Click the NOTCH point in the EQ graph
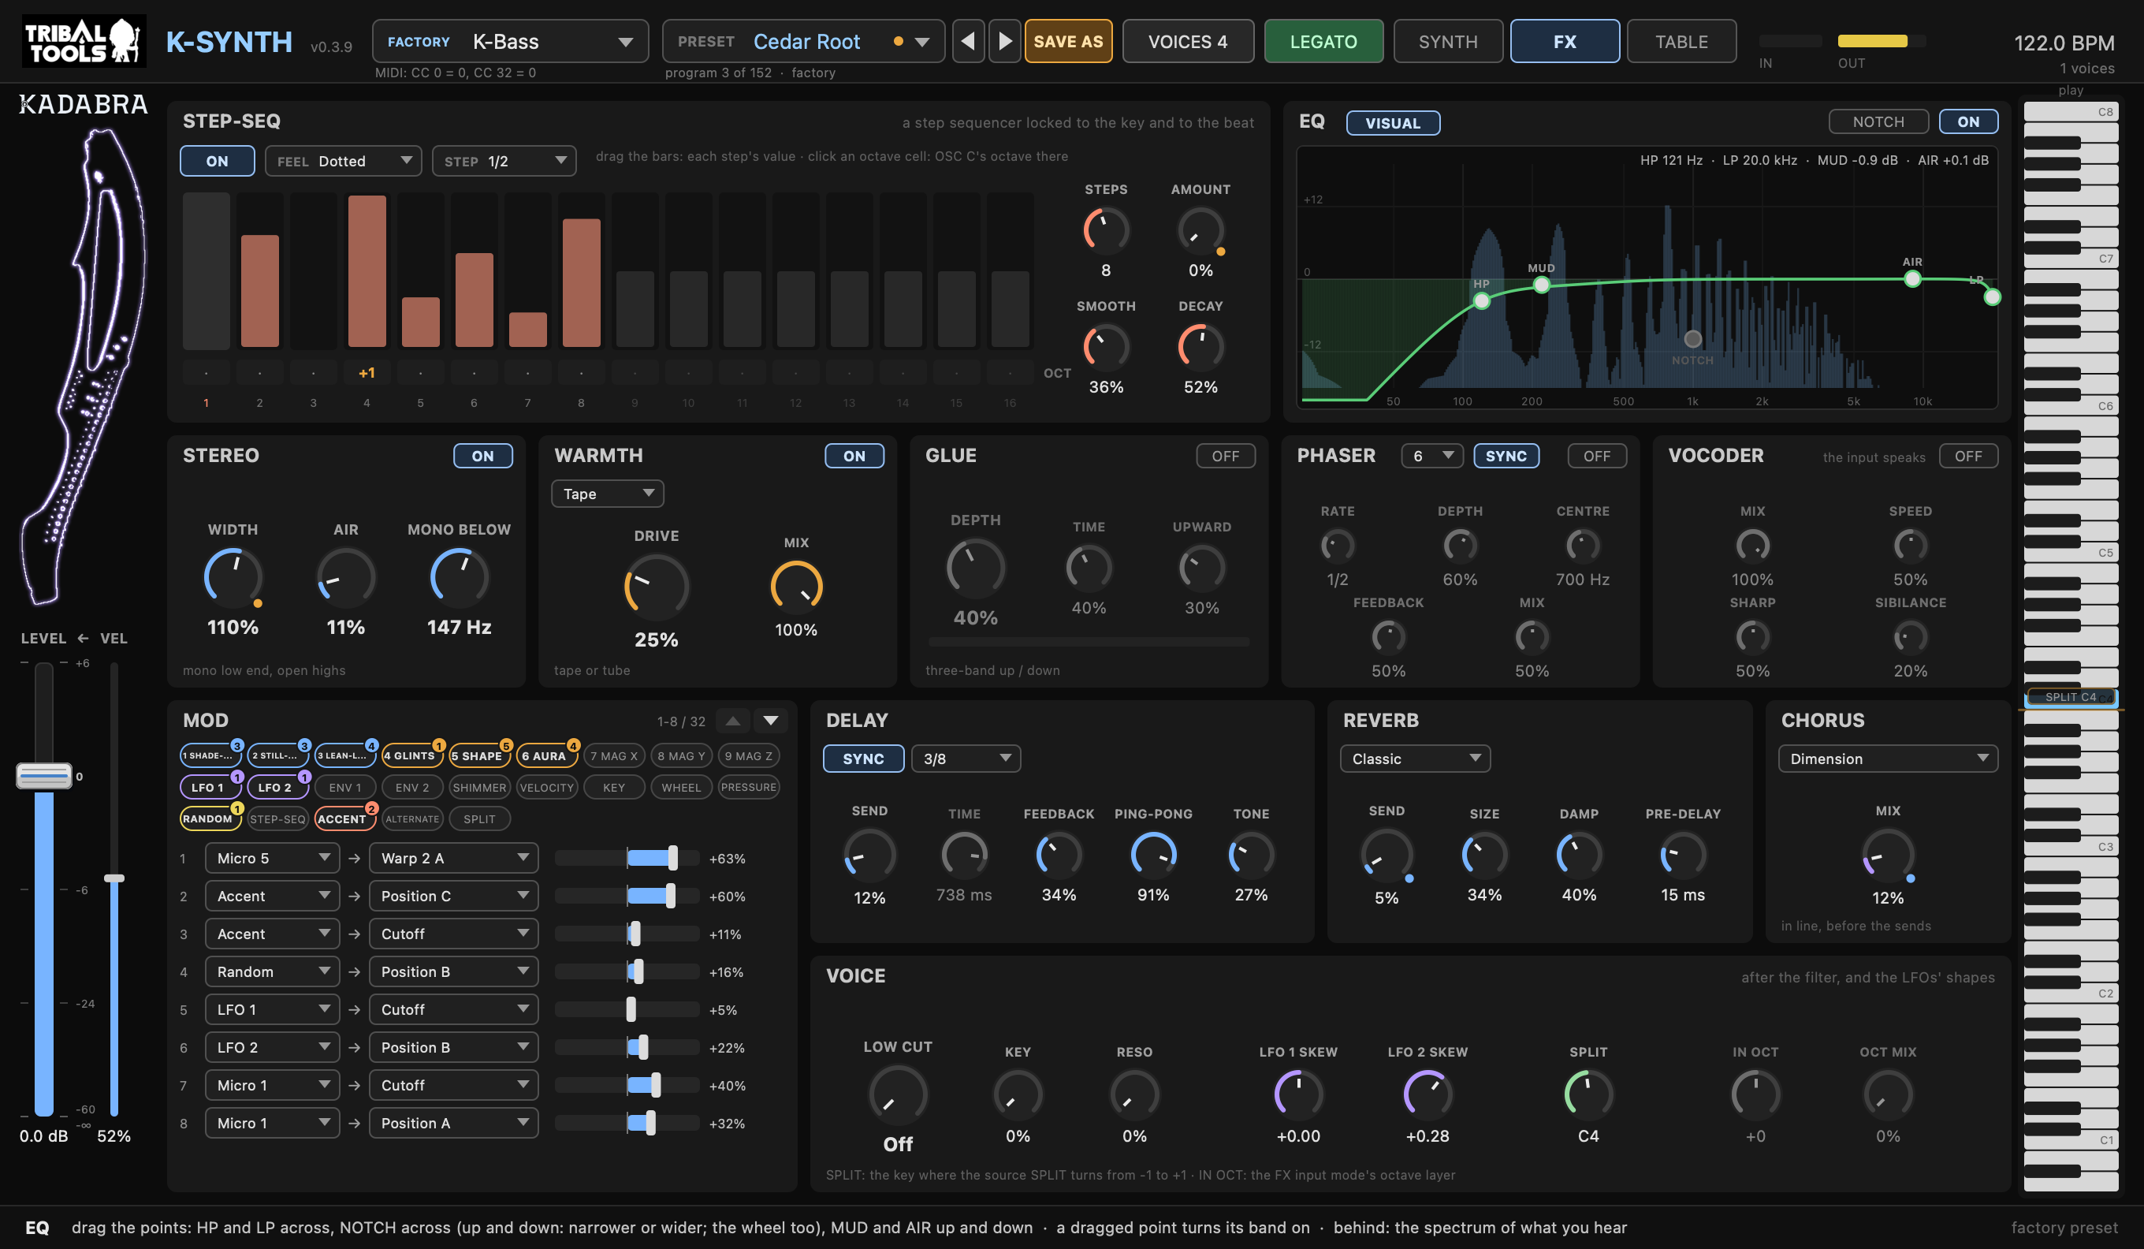 click(x=1693, y=338)
